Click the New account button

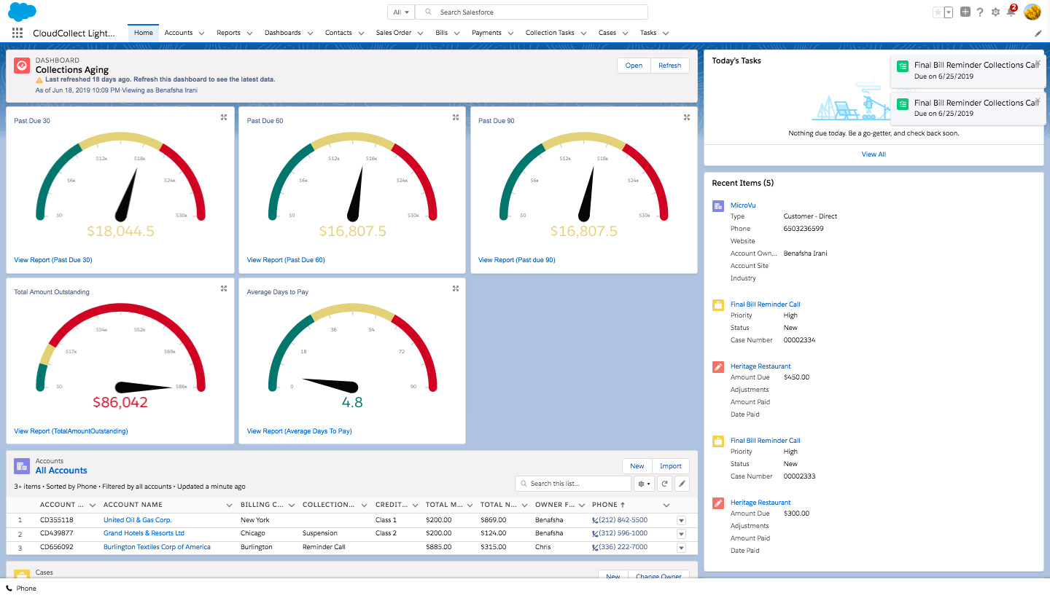point(637,466)
